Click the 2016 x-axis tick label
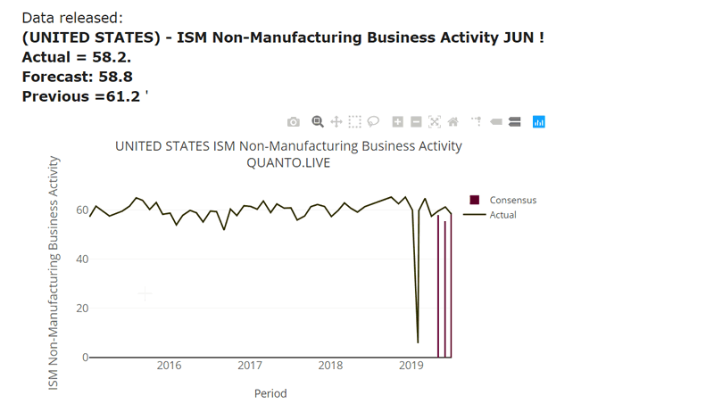 tap(169, 366)
